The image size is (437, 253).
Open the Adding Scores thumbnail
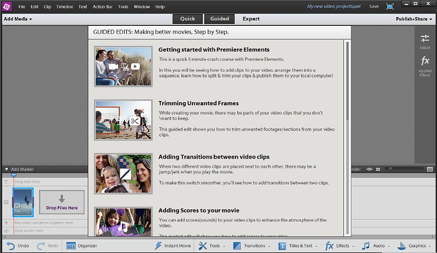pyautogui.click(x=123, y=222)
